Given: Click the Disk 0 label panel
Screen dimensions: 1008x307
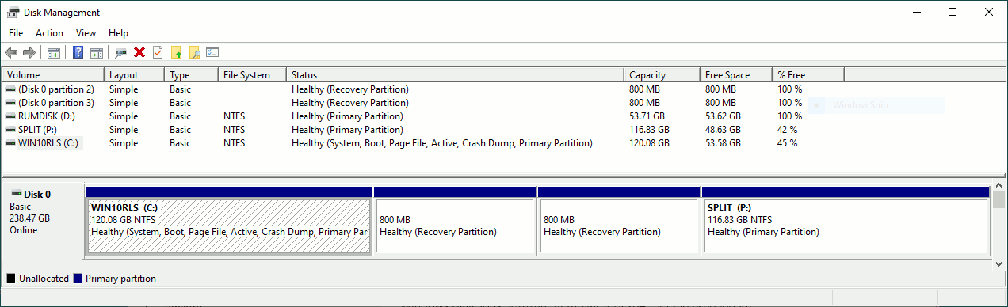Looking at the screenshot, I should pyautogui.click(x=44, y=221).
